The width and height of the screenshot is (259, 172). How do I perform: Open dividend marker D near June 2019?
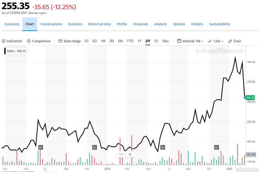click(x=162, y=147)
